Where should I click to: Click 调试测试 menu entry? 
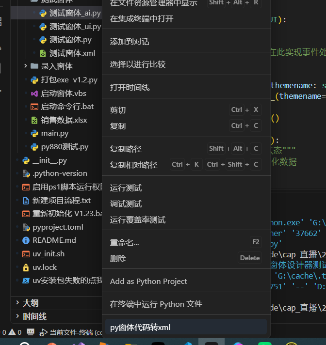186,204
